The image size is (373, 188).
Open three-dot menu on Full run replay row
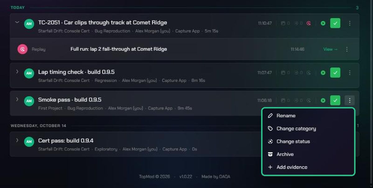click(x=347, y=49)
